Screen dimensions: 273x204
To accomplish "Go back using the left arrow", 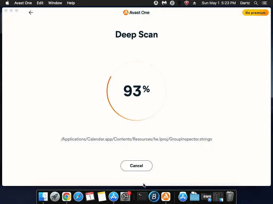I will click(31, 12).
